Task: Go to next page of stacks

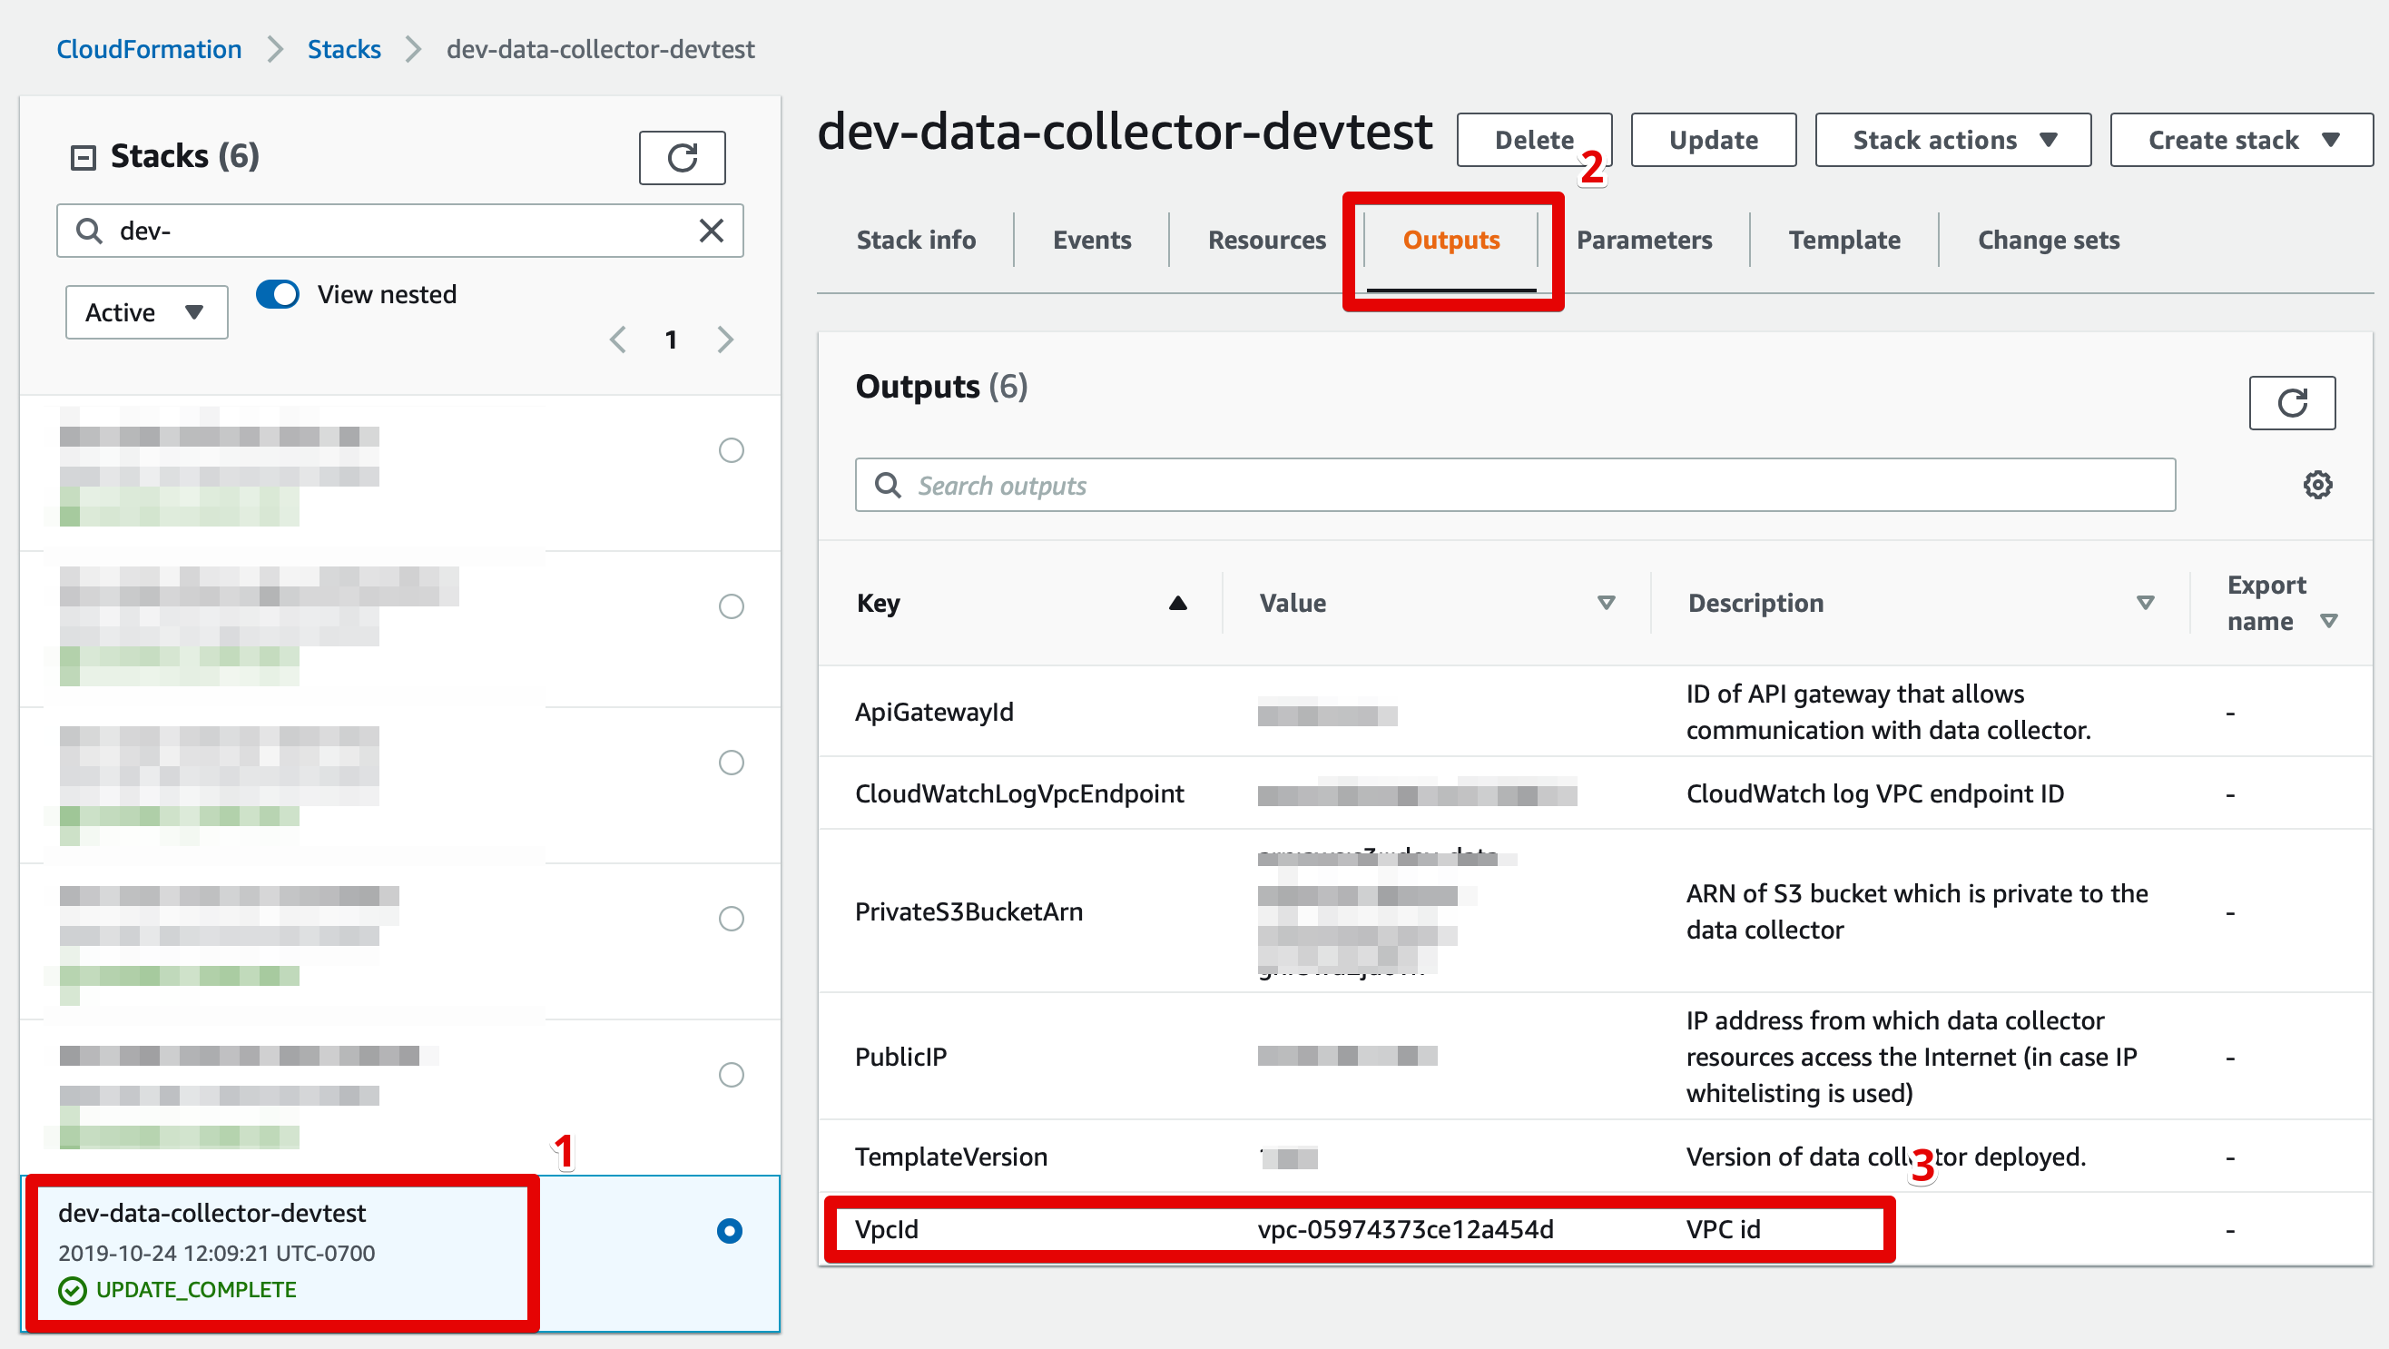Action: 725,340
